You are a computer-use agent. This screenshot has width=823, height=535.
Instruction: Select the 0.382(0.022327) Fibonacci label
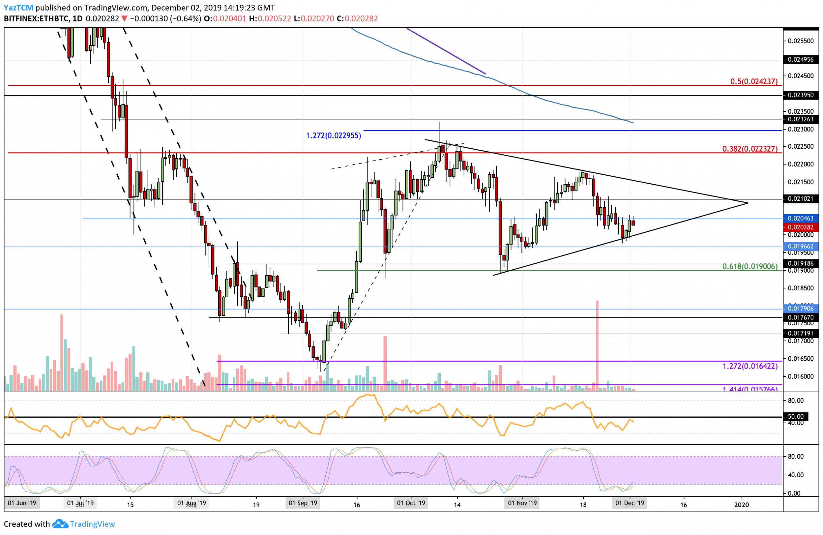point(750,149)
